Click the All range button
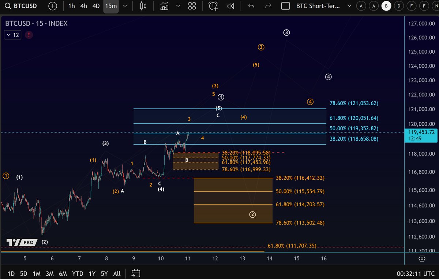439x279 pixels. [117, 273]
